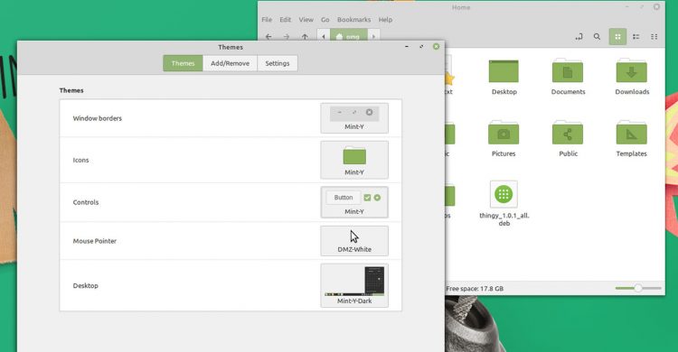Switch to icon view
The width and height of the screenshot is (678, 352).
(617, 37)
